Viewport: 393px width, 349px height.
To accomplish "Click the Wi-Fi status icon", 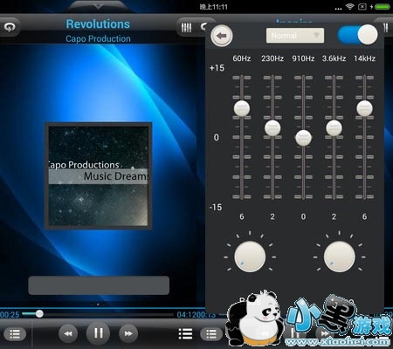I will 349,6.
